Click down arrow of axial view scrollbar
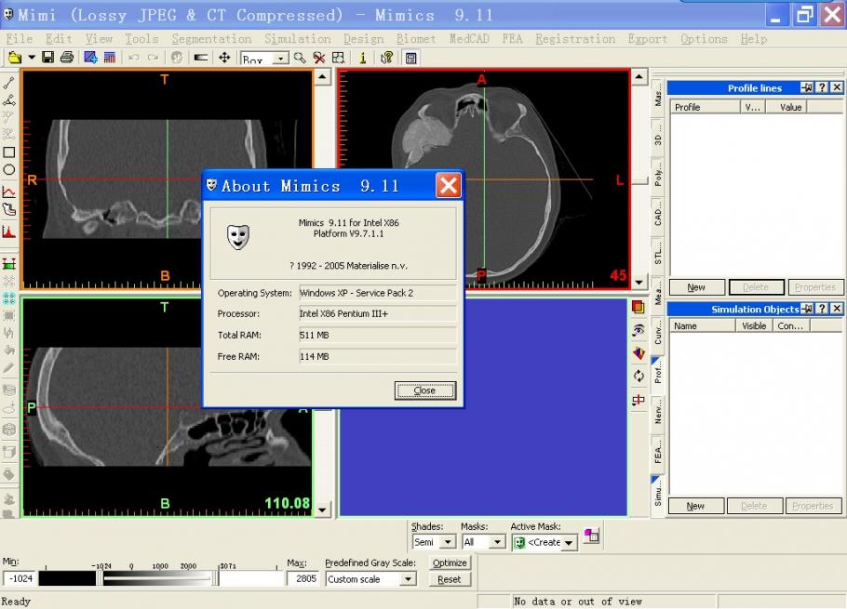Viewport: 847px width, 609px height. click(x=639, y=282)
